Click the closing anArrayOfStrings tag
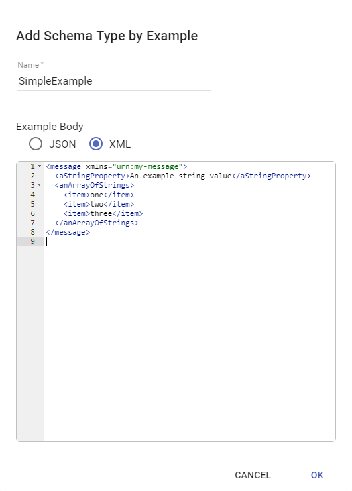 97,223
